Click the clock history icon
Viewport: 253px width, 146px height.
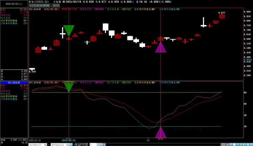234,145
